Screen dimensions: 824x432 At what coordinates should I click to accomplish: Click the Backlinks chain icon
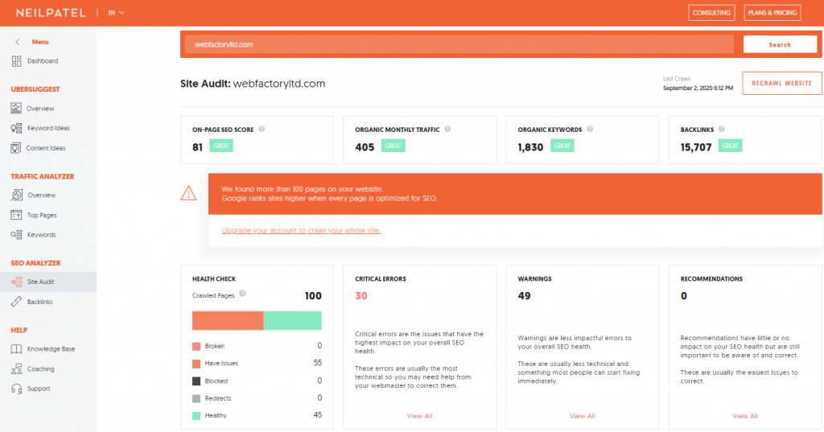click(16, 302)
